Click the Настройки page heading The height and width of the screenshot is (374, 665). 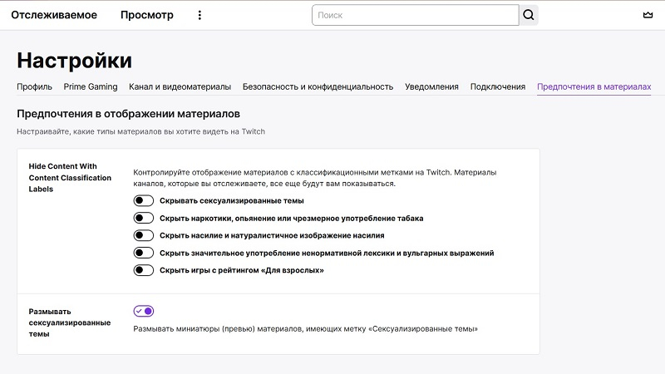[x=74, y=61]
